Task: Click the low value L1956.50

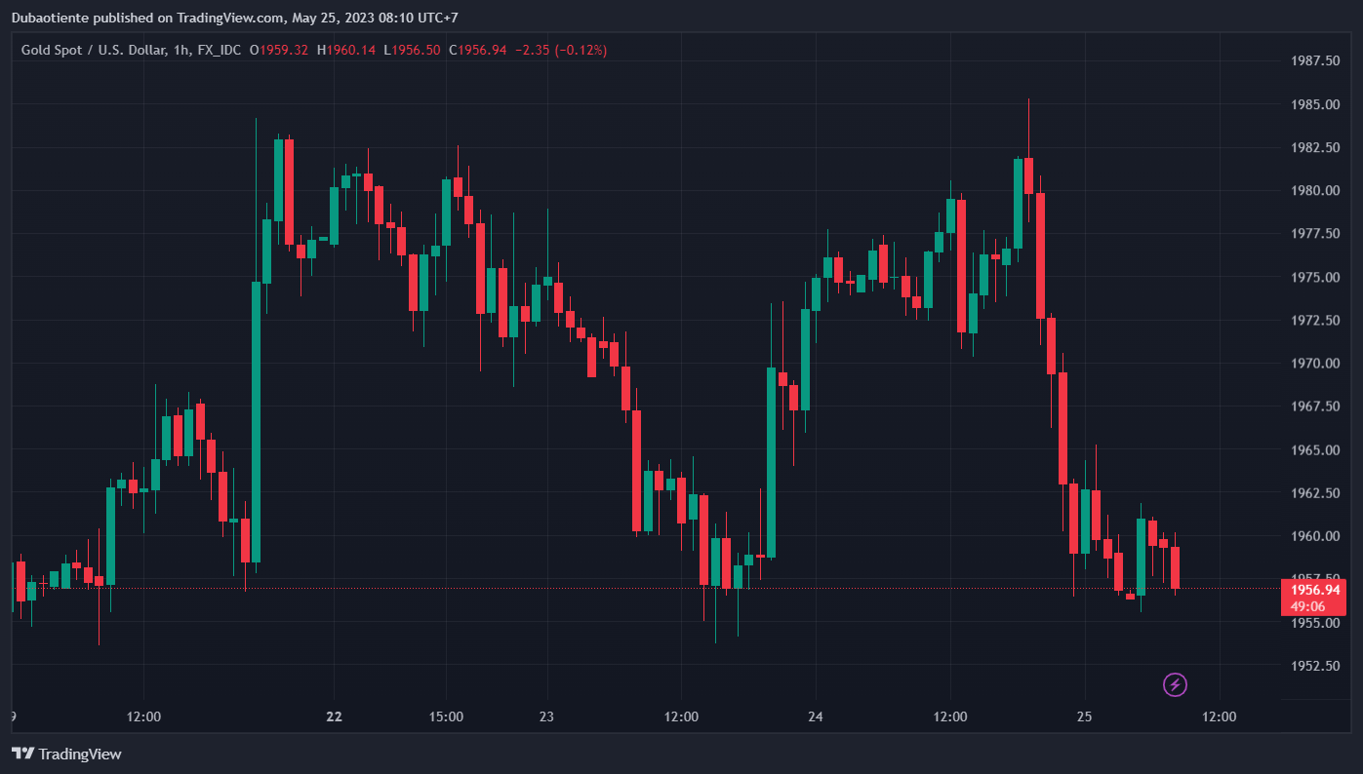Action: point(412,50)
